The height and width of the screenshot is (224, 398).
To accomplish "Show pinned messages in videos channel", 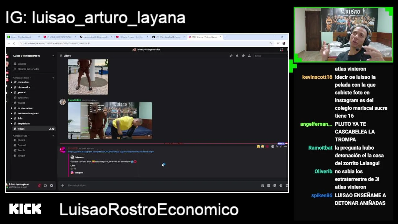I will 243,56.
